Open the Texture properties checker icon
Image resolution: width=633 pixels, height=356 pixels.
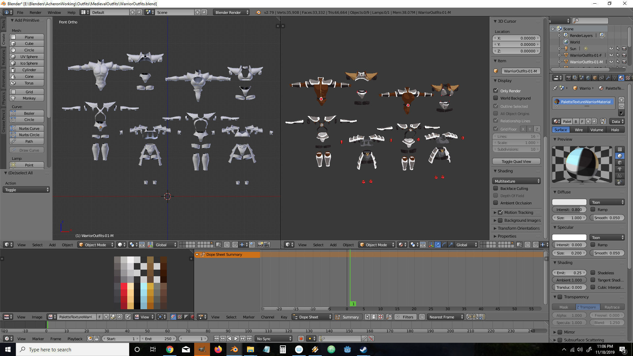coord(627,78)
